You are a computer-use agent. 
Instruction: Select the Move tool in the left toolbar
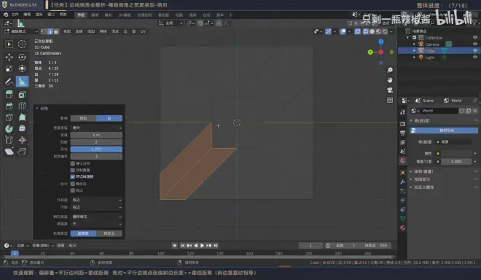coord(9,57)
